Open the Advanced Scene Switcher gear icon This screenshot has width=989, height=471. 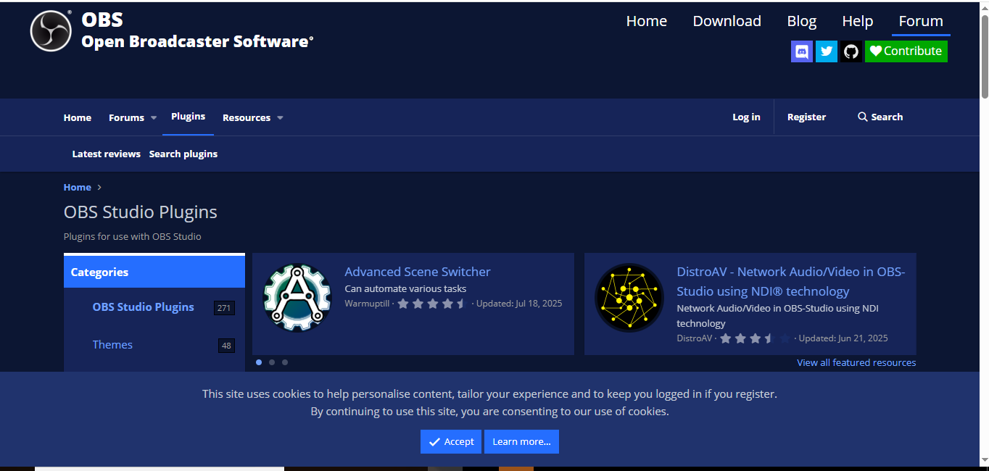tap(297, 297)
